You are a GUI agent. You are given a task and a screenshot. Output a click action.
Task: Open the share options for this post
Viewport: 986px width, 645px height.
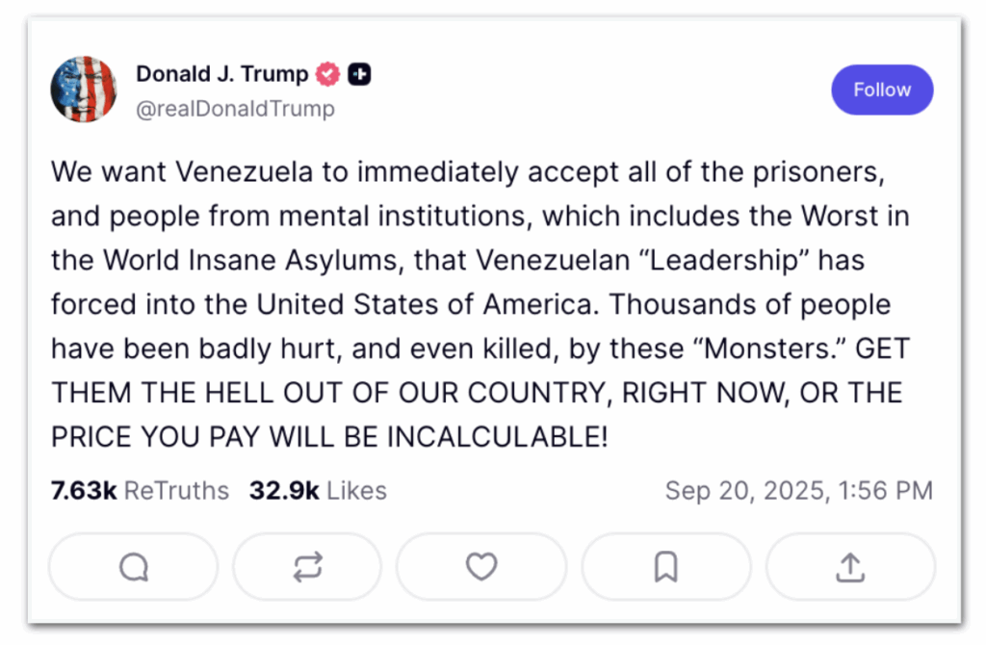[x=850, y=567]
